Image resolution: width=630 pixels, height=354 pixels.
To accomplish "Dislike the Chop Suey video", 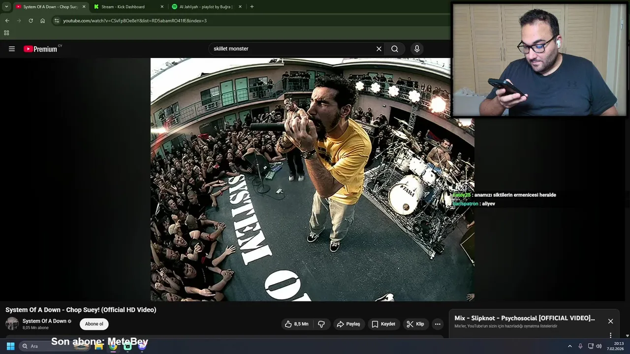I will tap(321, 324).
